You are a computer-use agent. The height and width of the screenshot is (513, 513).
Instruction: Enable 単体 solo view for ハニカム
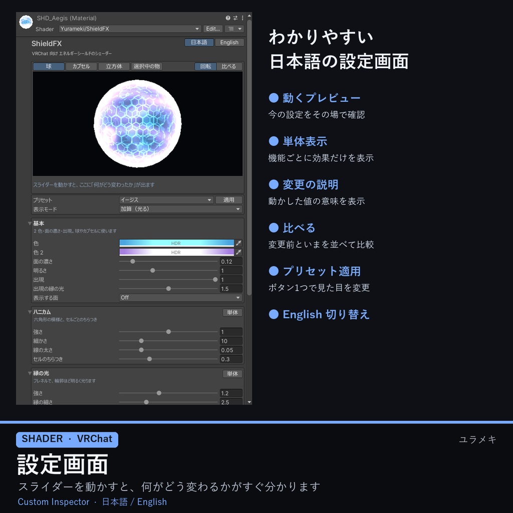(x=232, y=313)
